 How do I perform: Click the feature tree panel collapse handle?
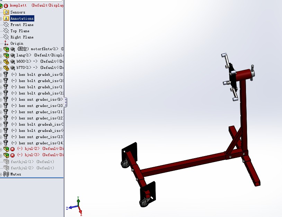(65, 102)
